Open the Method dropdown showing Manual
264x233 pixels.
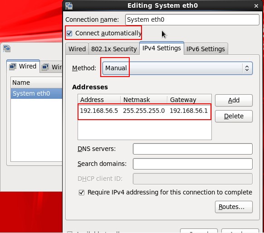177,68
